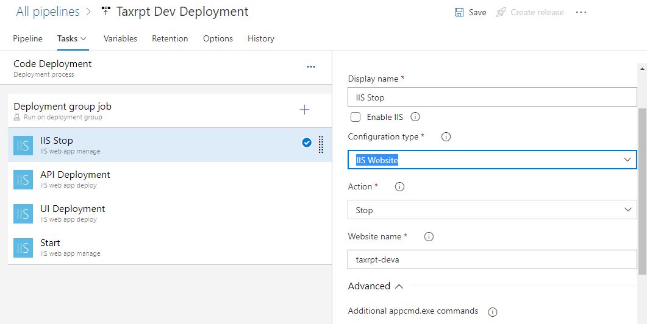The height and width of the screenshot is (324, 647).
Task: Click the Display name input field
Action: (x=492, y=97)
